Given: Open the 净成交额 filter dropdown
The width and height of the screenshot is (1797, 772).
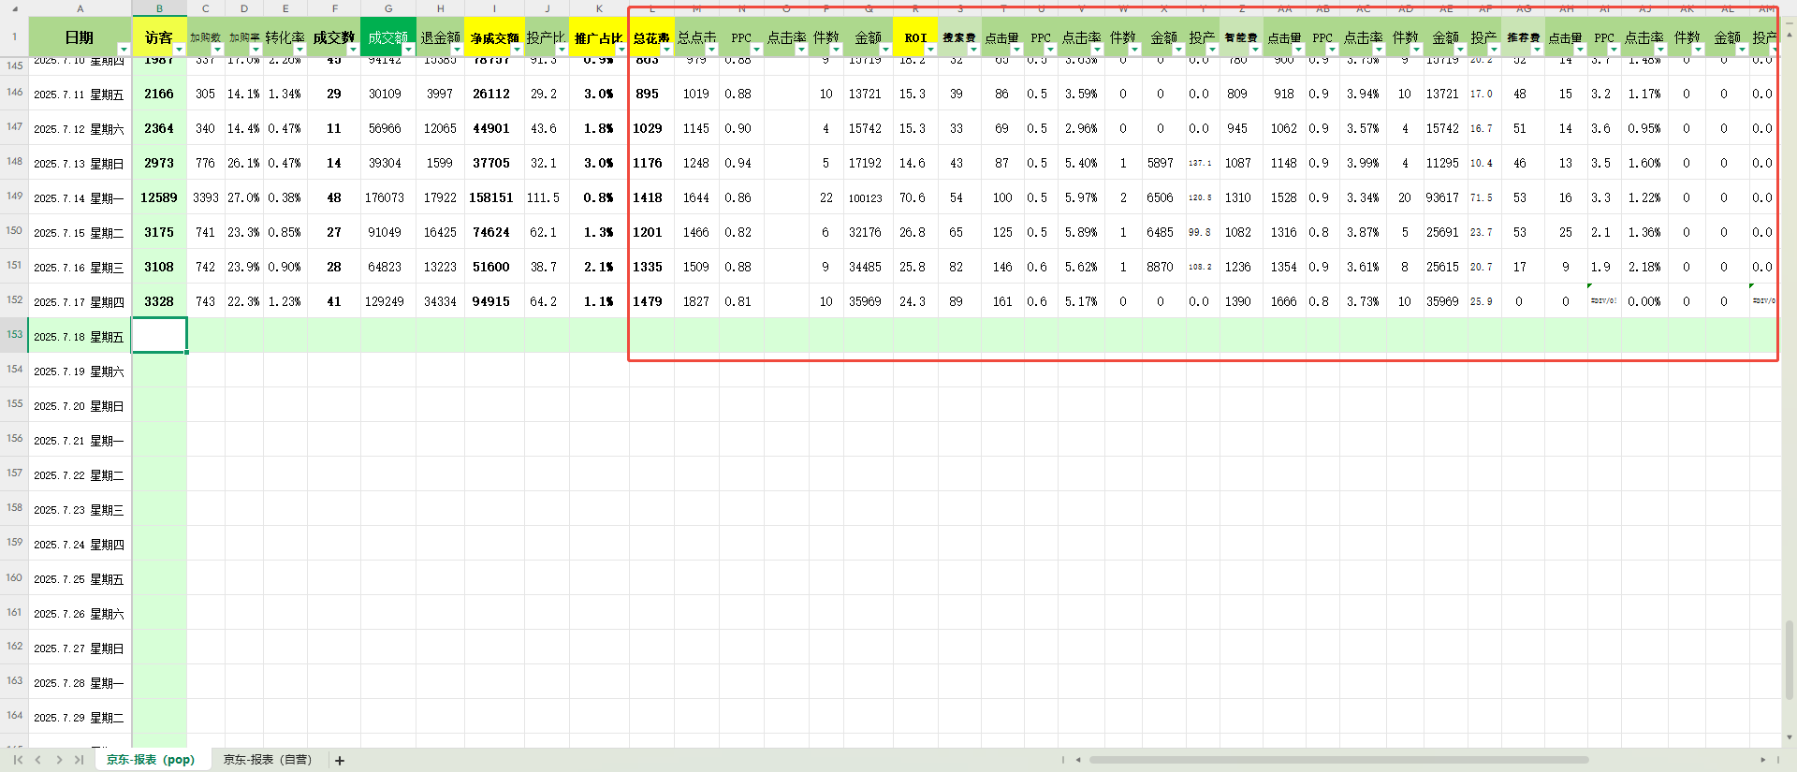Looking at the screenshot, I should (x=517, y=50).
